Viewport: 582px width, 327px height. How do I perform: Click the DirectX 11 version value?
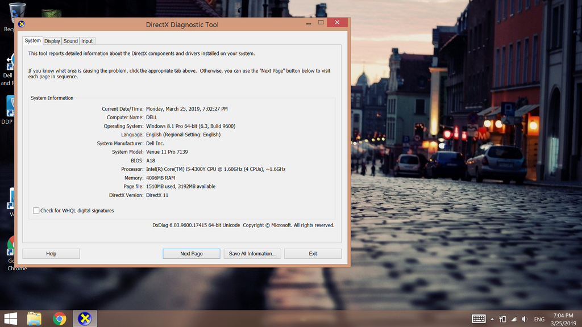click(157, 195)
